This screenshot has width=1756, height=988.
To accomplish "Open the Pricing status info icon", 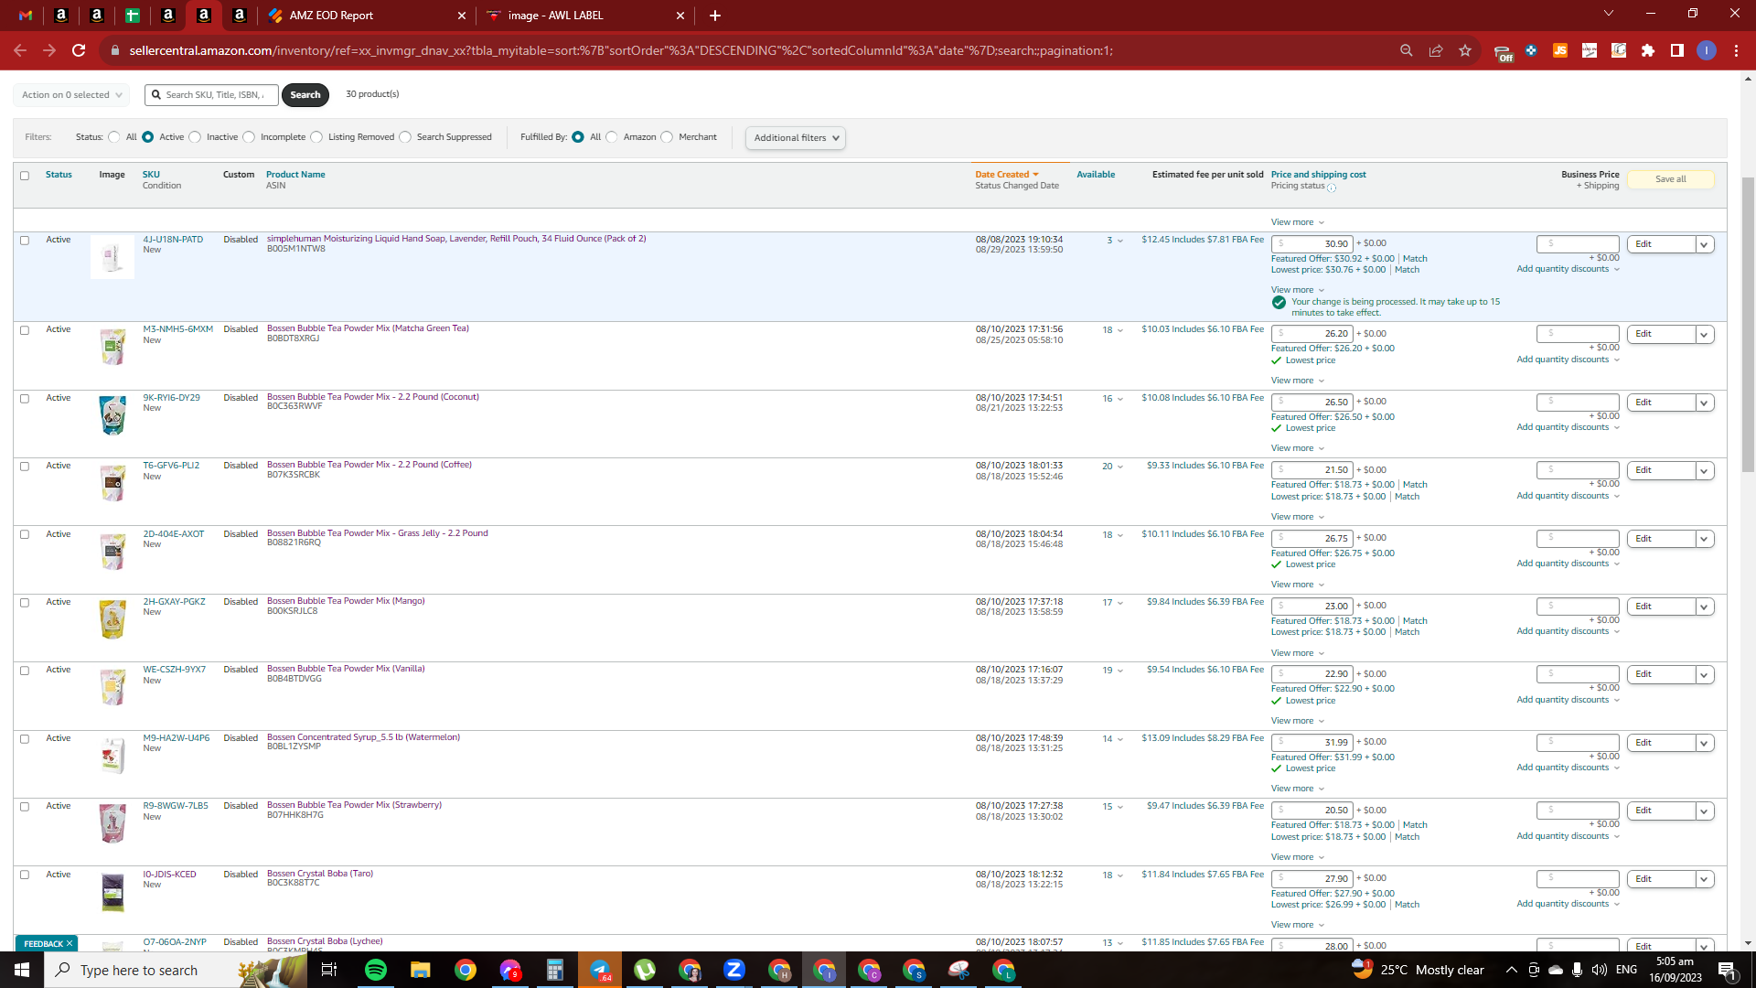I will point(1332,188).
